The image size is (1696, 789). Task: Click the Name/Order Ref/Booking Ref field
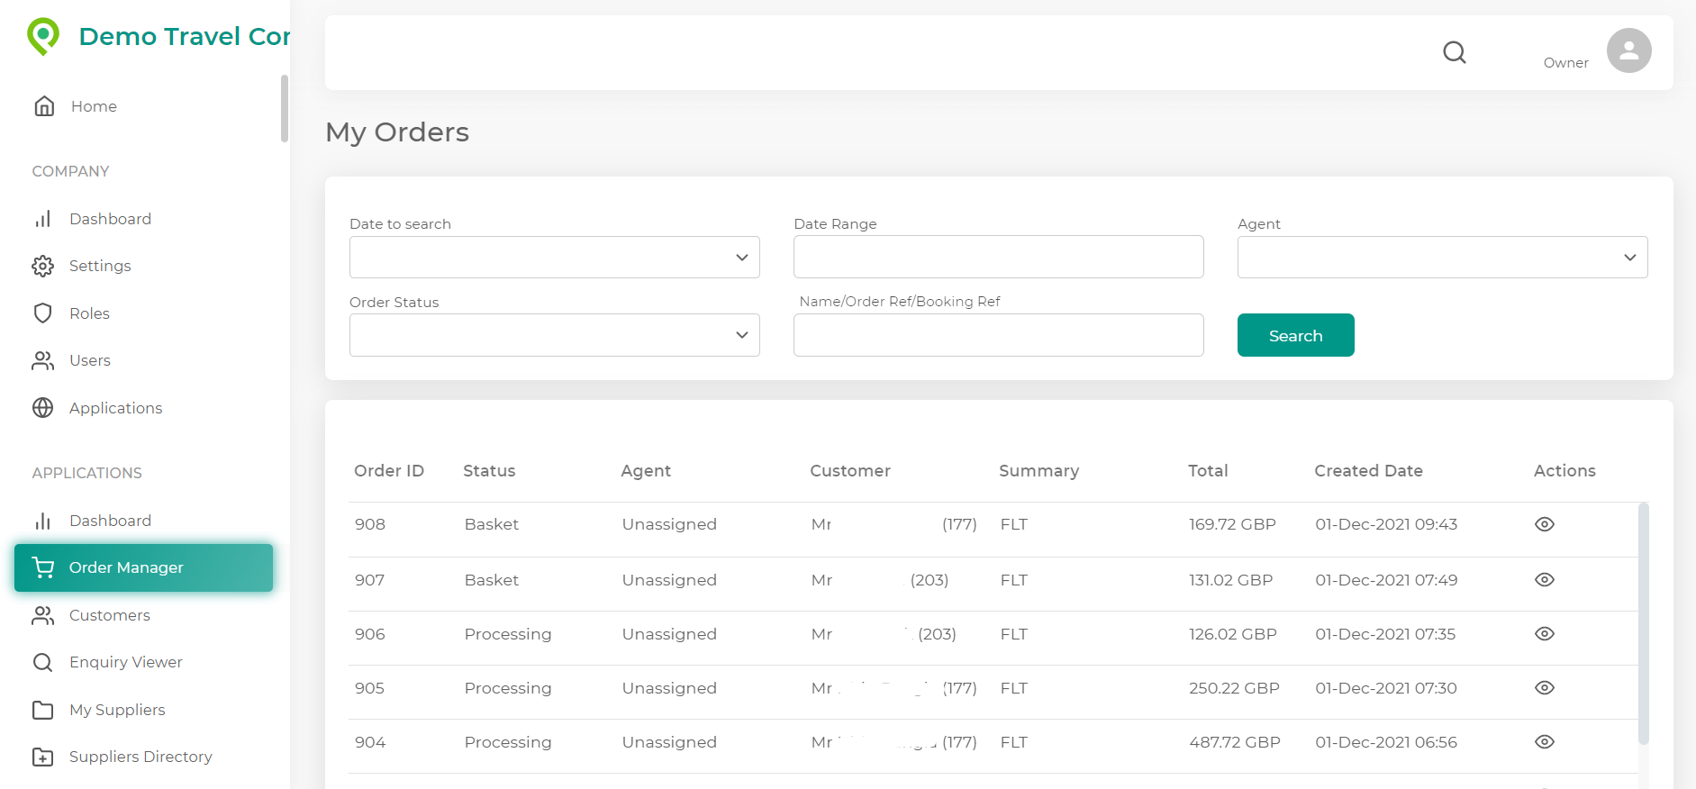(998, 335)
